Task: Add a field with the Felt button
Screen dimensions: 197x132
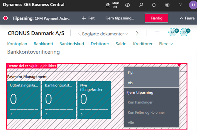Action: [x=88, y=18]
